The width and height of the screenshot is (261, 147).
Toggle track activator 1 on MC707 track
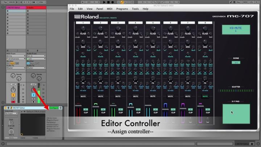pos(13,95)
